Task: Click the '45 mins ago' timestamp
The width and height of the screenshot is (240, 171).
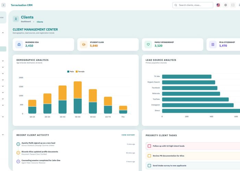Action: tap(130, 153)
